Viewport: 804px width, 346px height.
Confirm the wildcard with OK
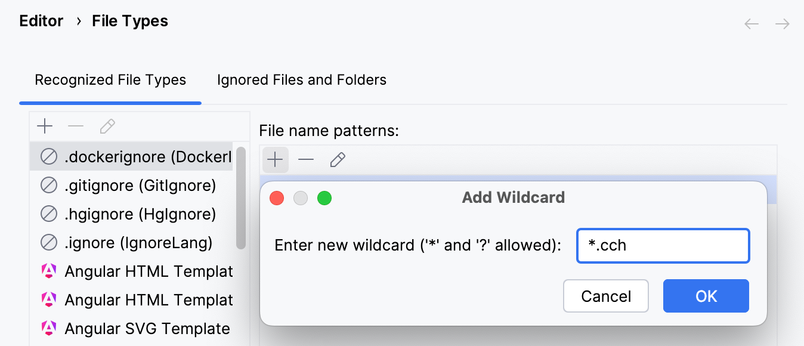click(706, 296)
